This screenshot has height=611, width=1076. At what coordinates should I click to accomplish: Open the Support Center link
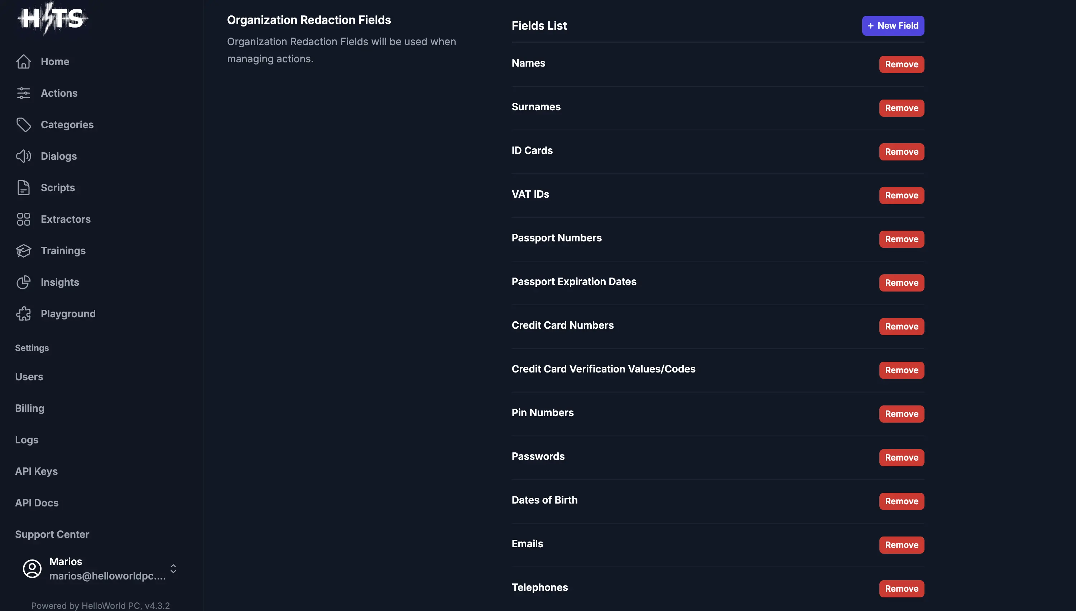(x=52, y=534)
